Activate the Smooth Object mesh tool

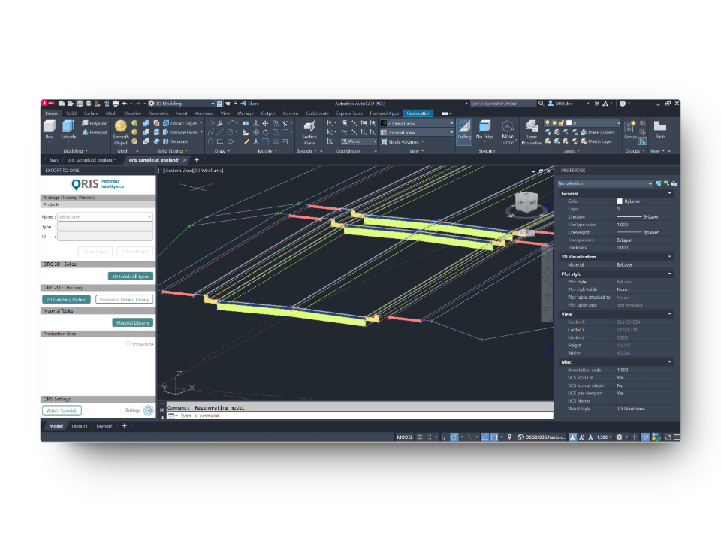click(121, 129)
